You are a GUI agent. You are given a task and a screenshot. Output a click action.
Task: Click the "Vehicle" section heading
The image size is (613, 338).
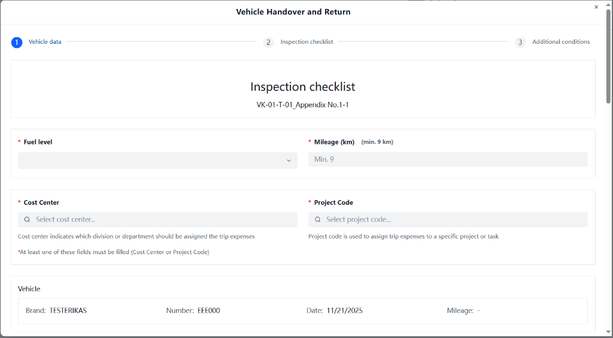point(29,289)
